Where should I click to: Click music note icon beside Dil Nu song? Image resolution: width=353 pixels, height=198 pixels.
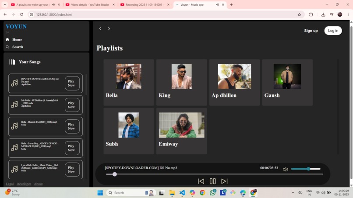pos(14,83)
